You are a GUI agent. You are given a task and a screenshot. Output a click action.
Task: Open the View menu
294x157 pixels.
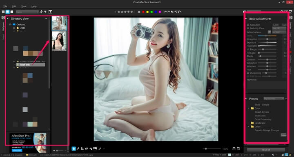(x=24, y=7)
